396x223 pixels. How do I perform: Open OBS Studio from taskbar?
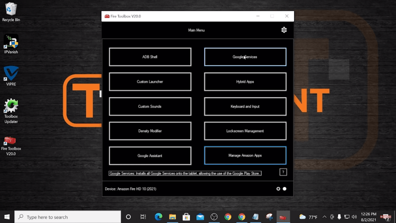214,217
